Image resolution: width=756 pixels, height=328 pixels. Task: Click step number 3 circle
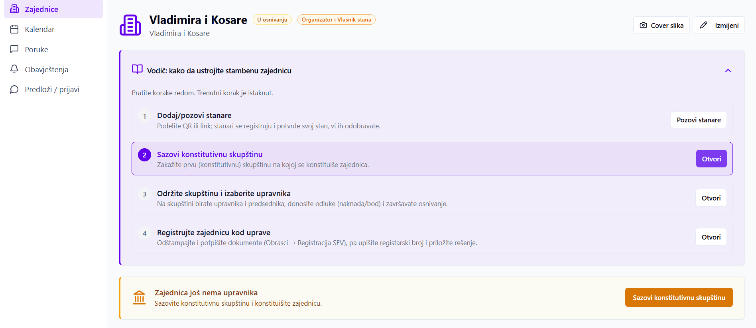pos(144,194)
